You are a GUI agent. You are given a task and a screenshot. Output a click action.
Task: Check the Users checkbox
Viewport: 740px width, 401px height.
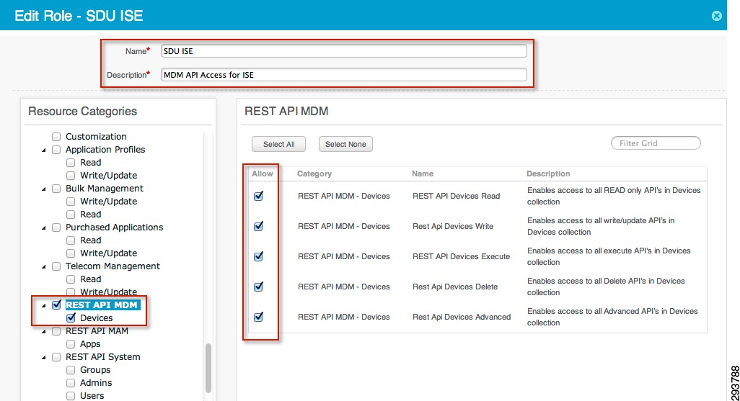70,396
